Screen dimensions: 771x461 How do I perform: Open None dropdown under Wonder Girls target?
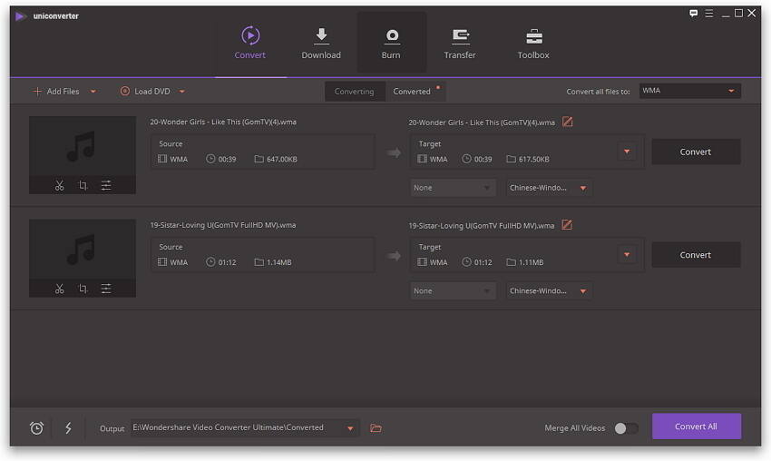[453, 188]
